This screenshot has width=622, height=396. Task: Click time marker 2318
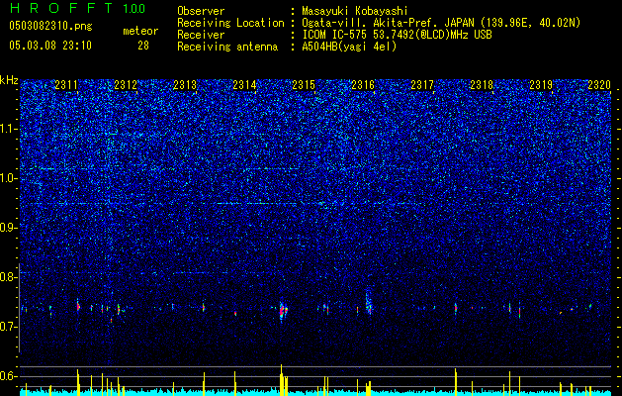[482, 85]
